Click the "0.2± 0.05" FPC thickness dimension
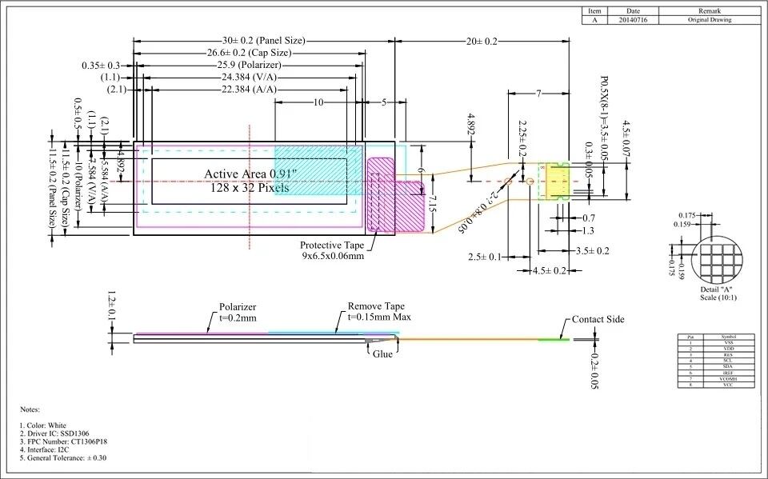 [x=594, y=371]
